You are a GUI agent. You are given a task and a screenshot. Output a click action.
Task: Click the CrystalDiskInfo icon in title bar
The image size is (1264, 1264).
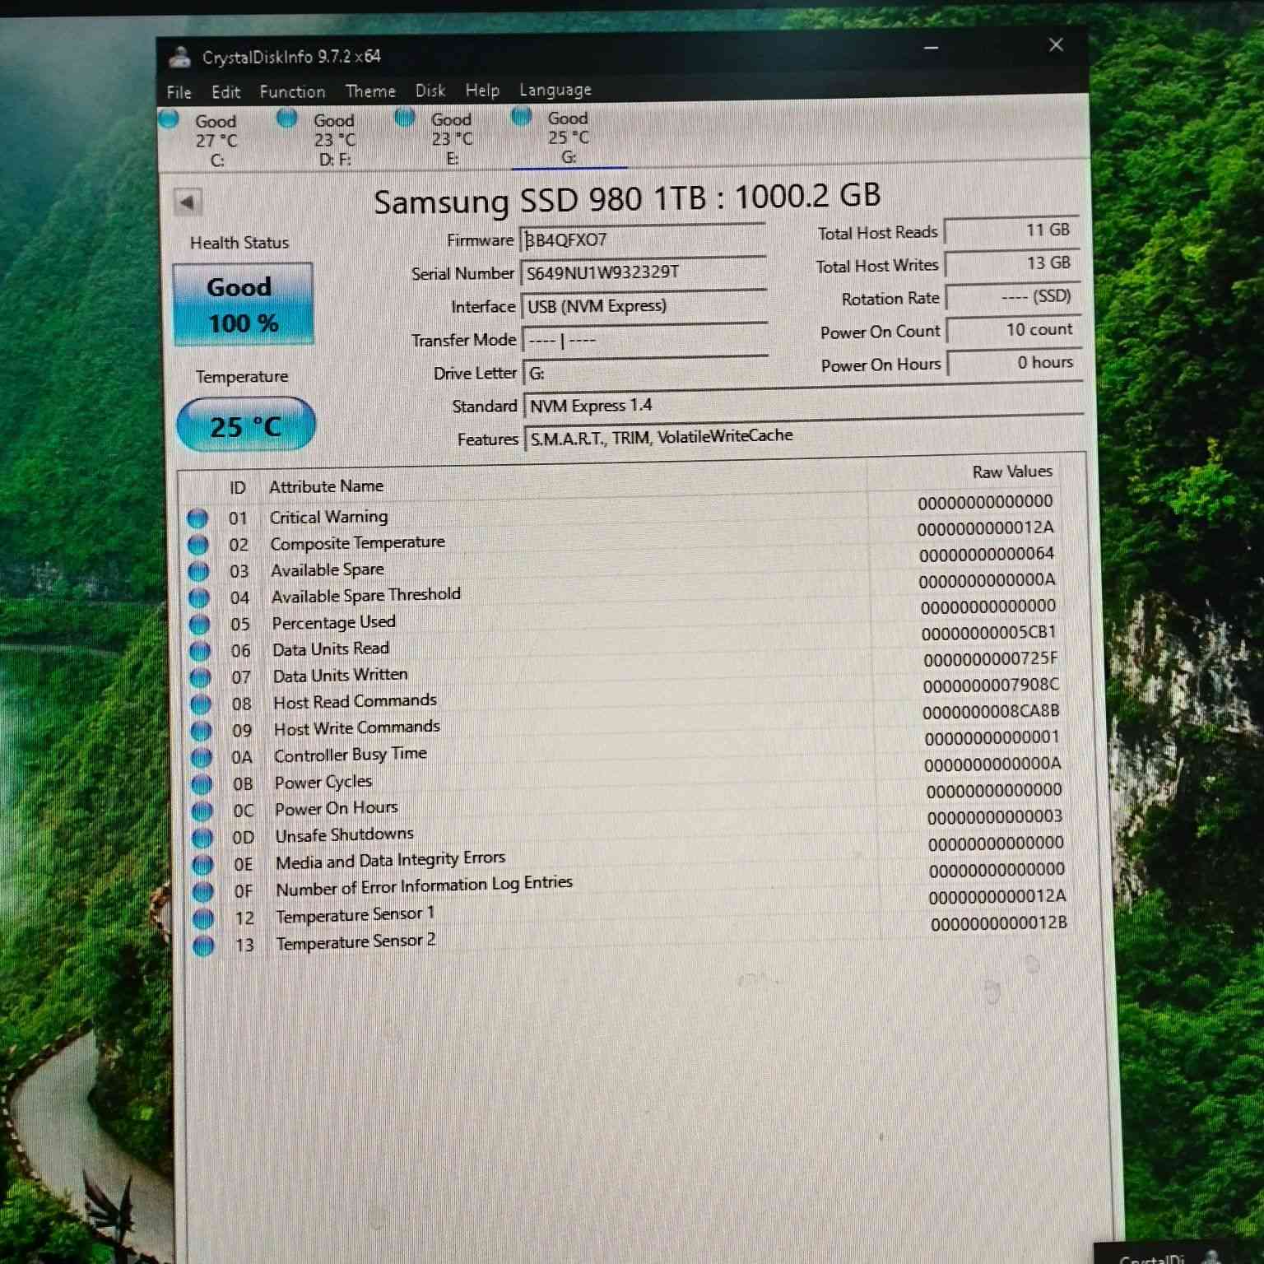[179, 56]
